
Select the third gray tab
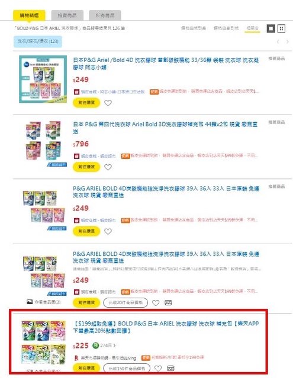click(105, 15)
